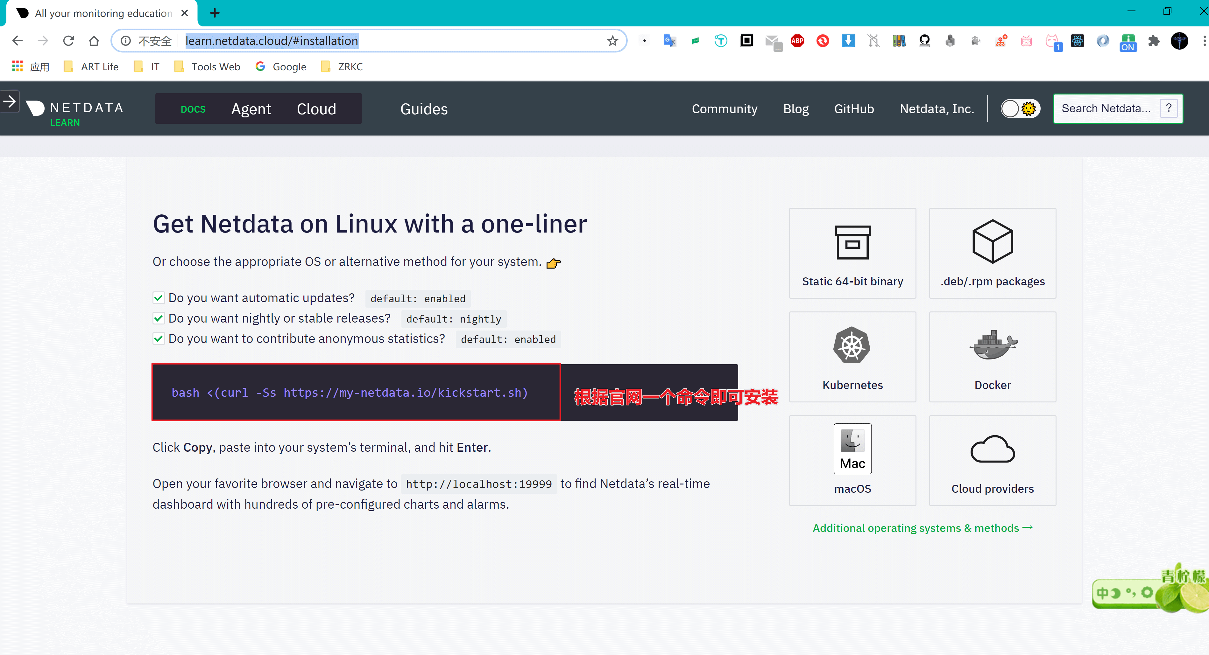Image resolution: width=1209 pixels, height=655 pixels.
Task: Open the AdBlock Plus extension icon
Action: [797, 41]
